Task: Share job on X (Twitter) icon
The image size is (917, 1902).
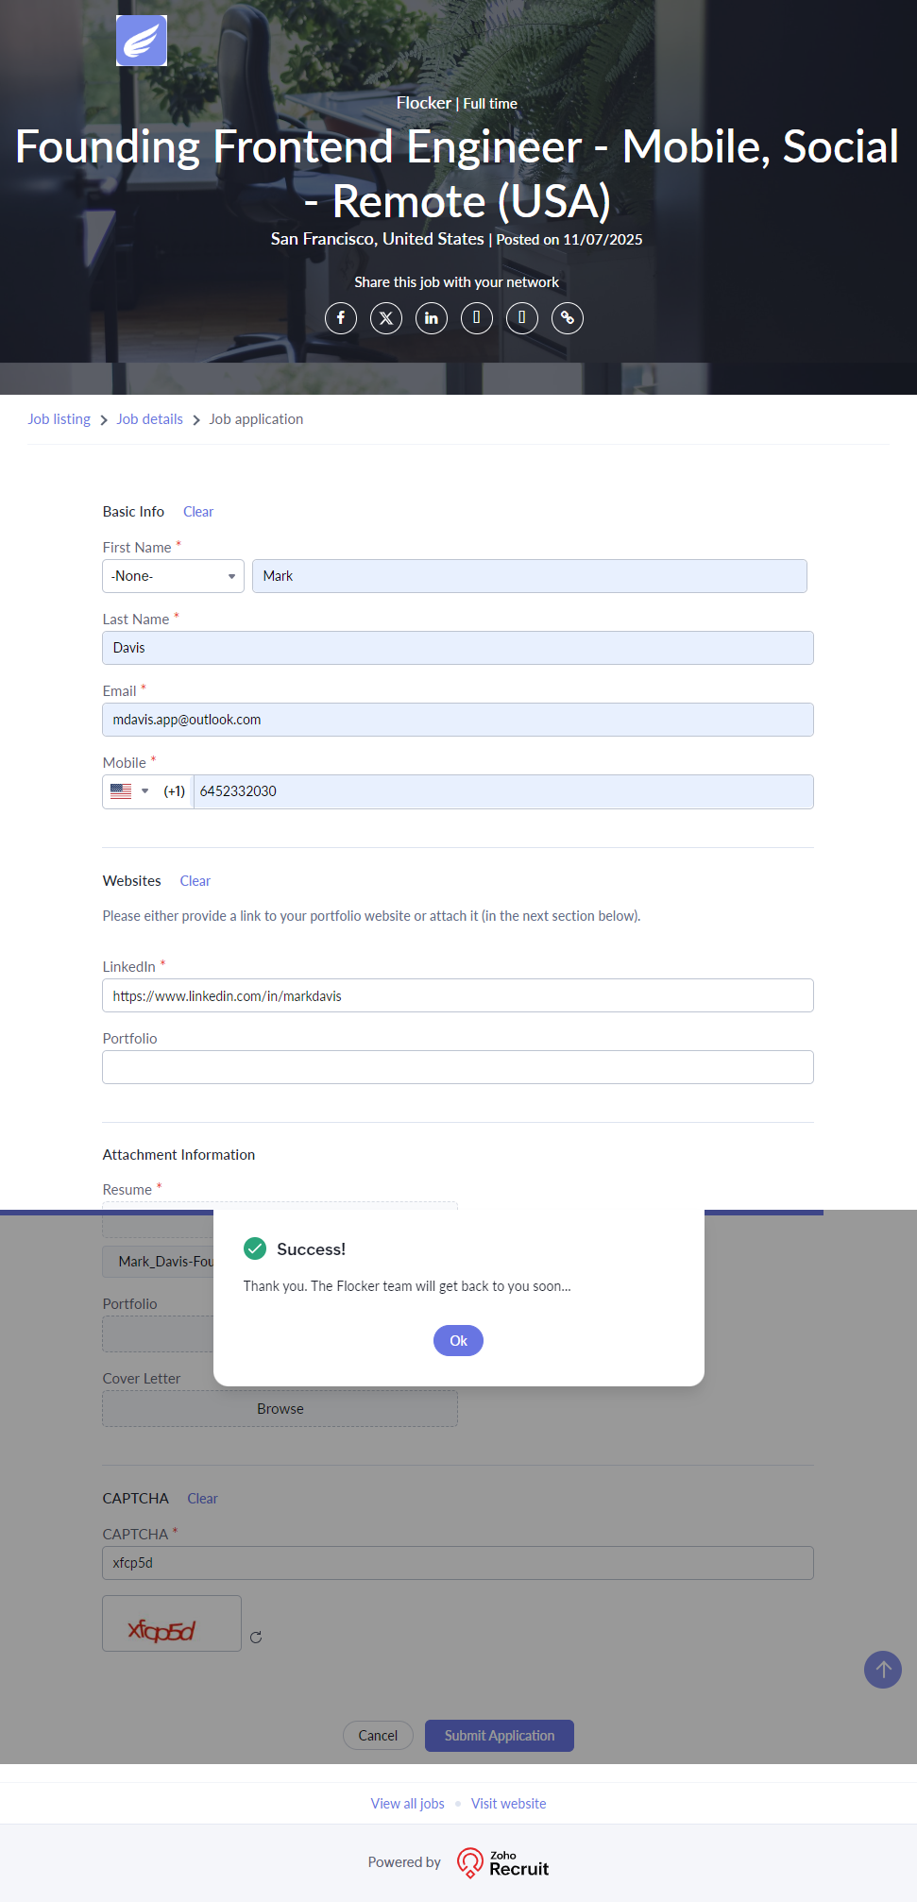Action: [x=386, y=318]
